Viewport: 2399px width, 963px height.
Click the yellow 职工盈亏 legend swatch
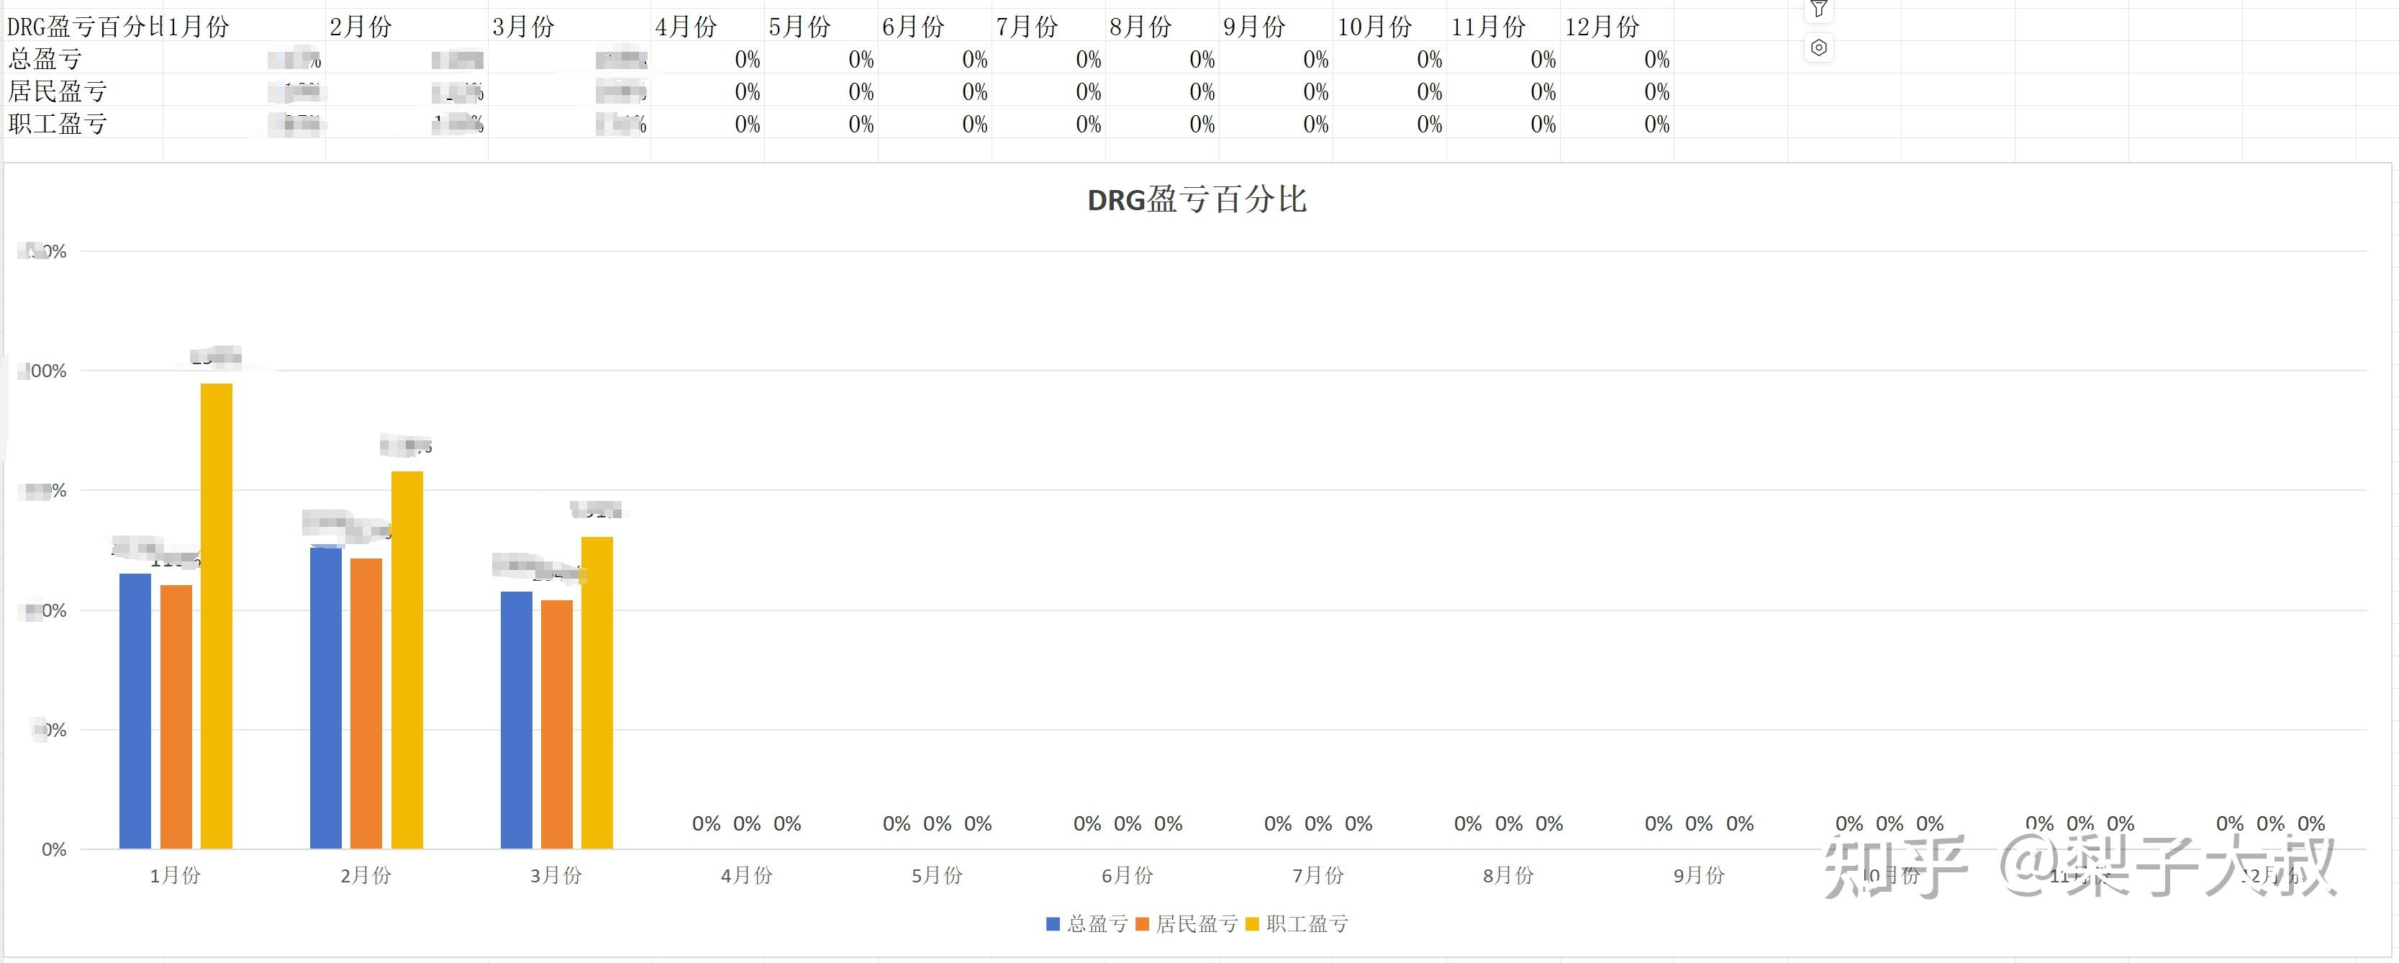[x=1253, y=924]
